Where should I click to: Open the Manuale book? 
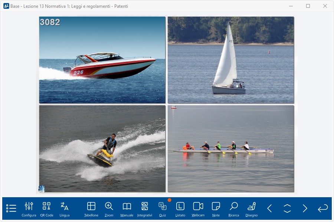pyautogui.click(x=127, y=209)
